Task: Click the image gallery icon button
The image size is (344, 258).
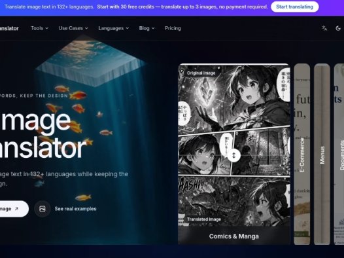Action: tap(43, 209)
